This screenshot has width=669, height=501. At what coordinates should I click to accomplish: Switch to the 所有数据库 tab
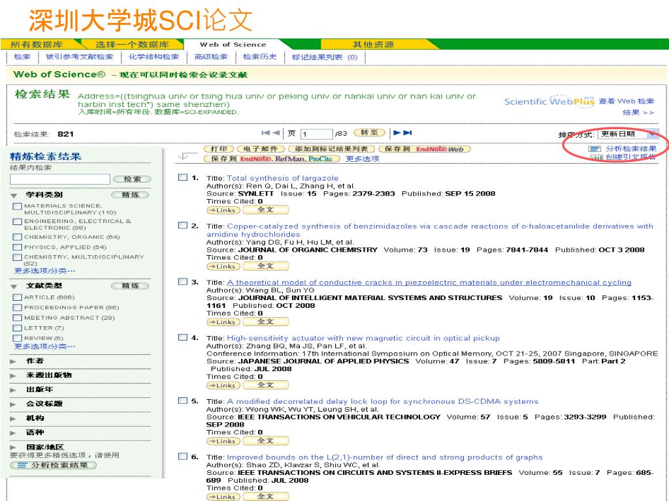coord(37,44)
